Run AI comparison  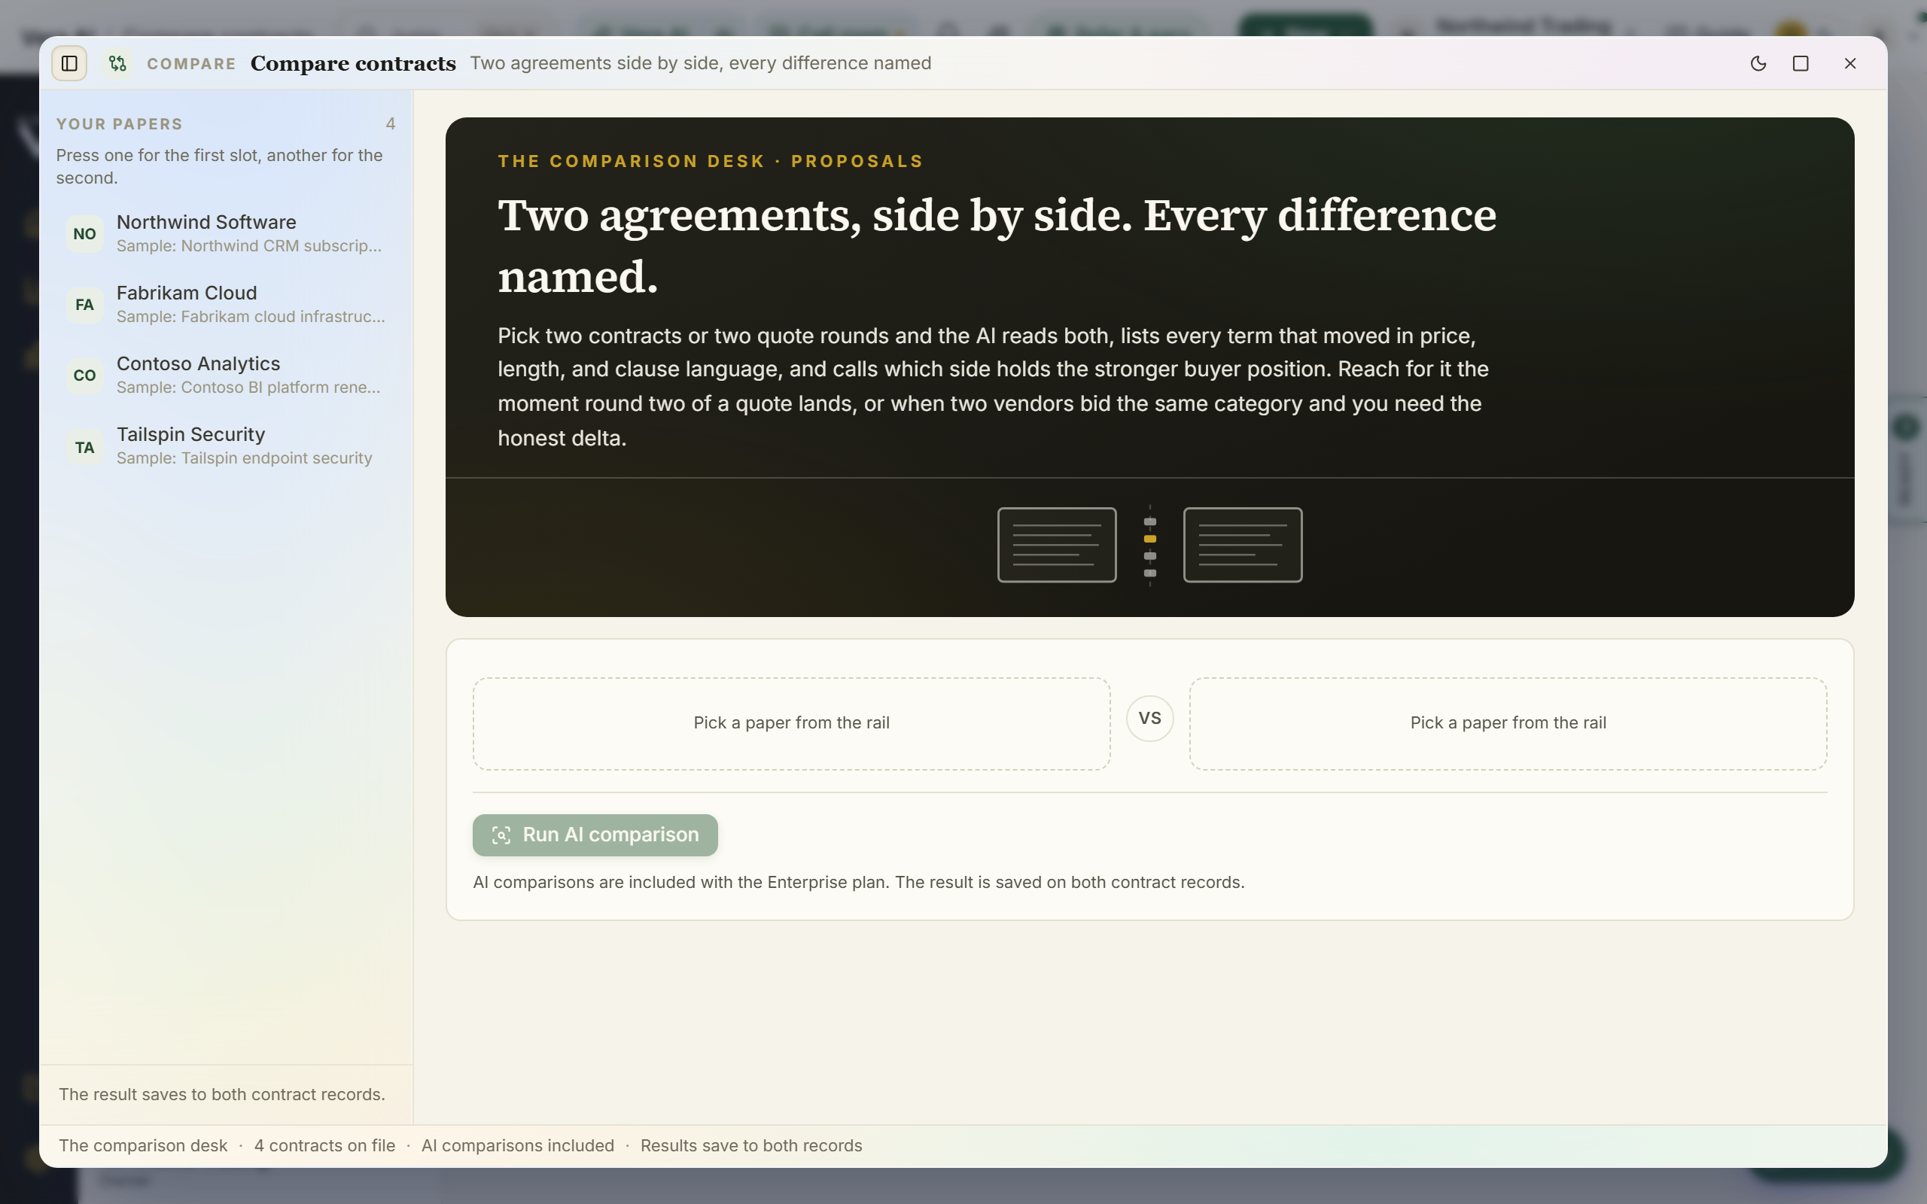pos(595,835)
